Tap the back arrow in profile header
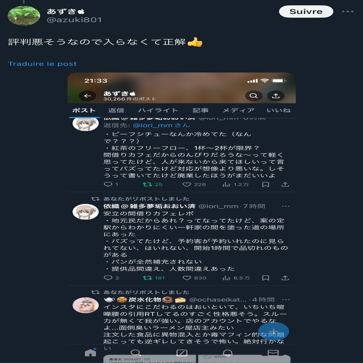This screenshot has width=363, height=363. coord(88,96)
